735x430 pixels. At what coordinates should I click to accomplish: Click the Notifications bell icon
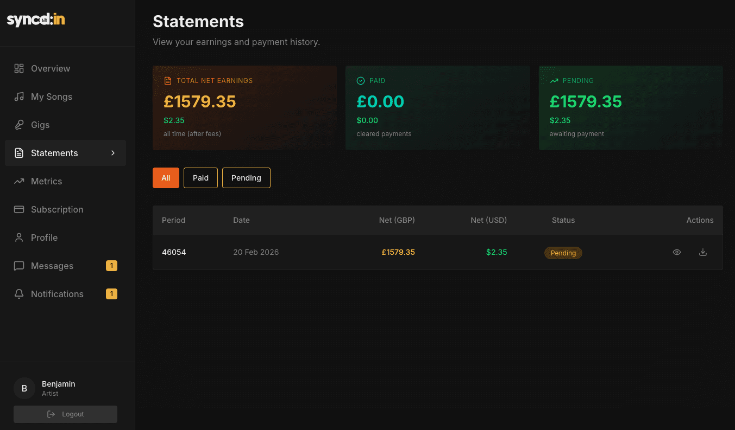click(x=19, y=294)
